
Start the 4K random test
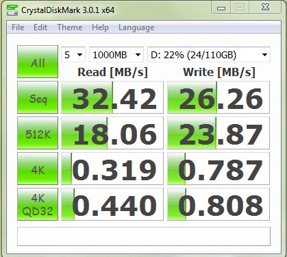38,169
